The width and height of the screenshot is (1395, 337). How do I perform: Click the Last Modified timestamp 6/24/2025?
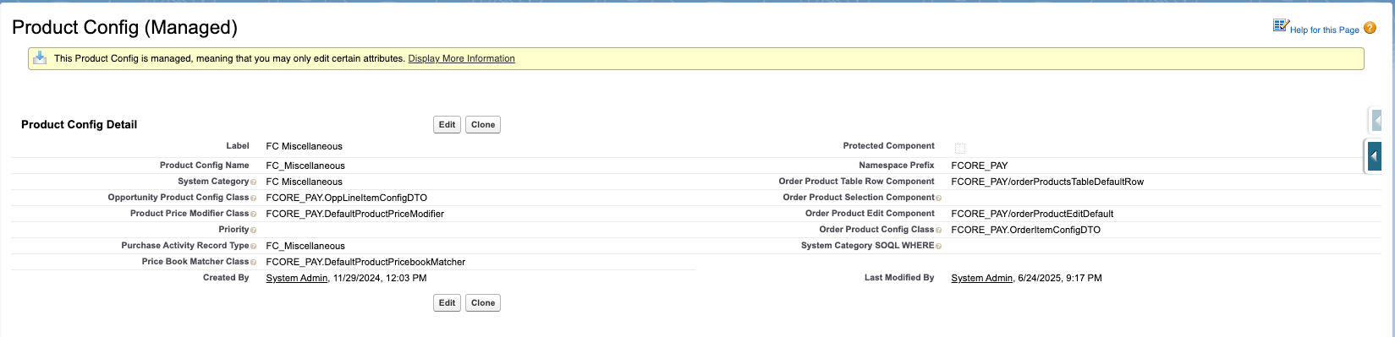[x=1060, y=278]
